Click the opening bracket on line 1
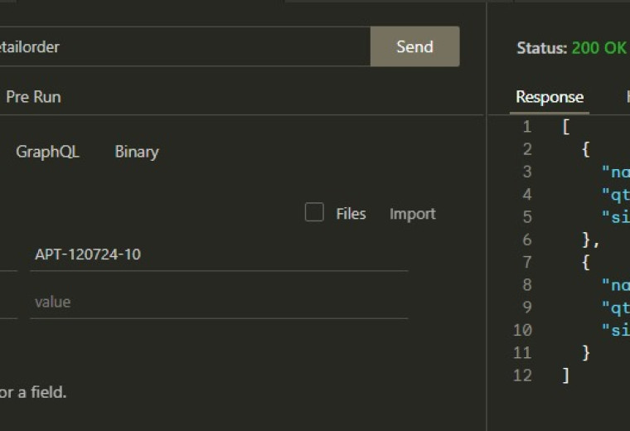This screenshot has height=431, width=630. (566, 127)
